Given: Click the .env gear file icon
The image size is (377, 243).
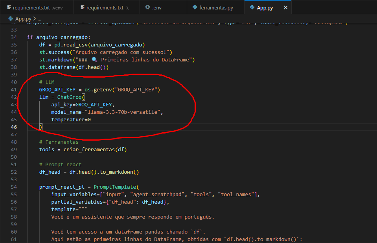Looking at the screenshot, I should [147, 7].
